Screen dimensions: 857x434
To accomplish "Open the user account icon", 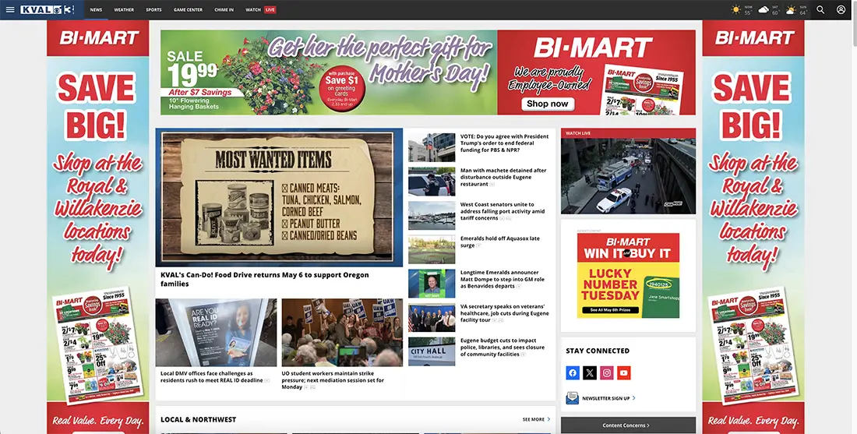I will (841, 10).
